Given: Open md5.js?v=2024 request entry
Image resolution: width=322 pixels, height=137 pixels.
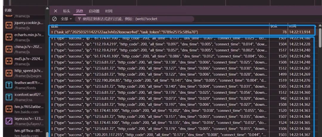Looking at the screenshot, I should 24,61.
